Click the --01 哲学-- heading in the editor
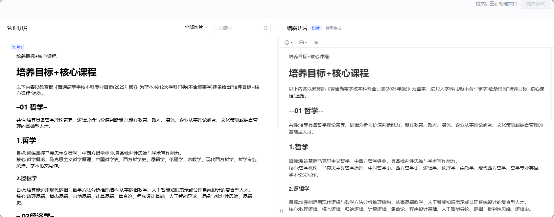 (306, 111)
